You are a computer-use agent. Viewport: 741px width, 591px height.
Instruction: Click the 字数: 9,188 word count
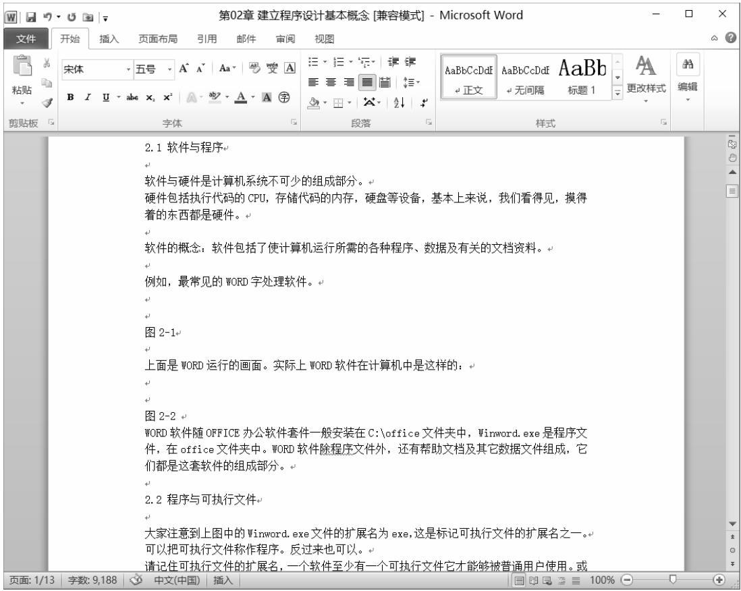point(92,580)
